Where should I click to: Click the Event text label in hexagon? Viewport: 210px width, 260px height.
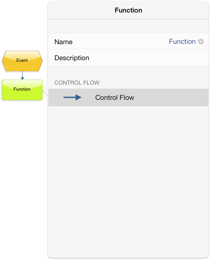click(x=22, y=60)
